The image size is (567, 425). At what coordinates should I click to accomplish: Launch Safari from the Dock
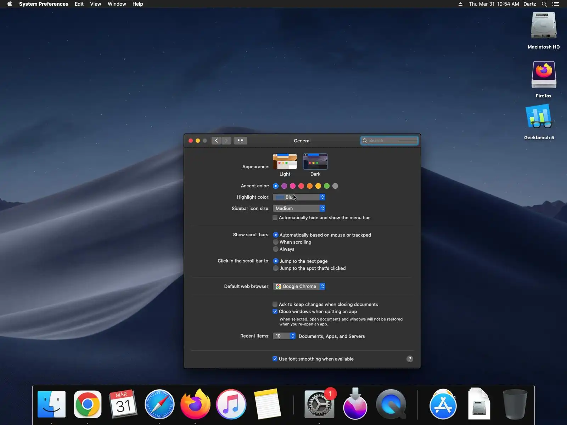click(159, 404)
